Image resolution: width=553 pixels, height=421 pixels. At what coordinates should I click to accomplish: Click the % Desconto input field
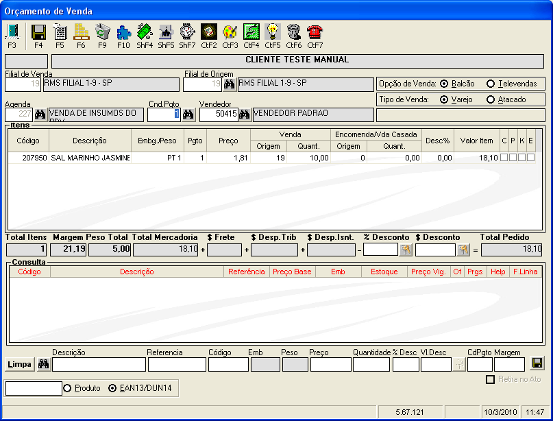pyautogui.click(x=380, y=250)
